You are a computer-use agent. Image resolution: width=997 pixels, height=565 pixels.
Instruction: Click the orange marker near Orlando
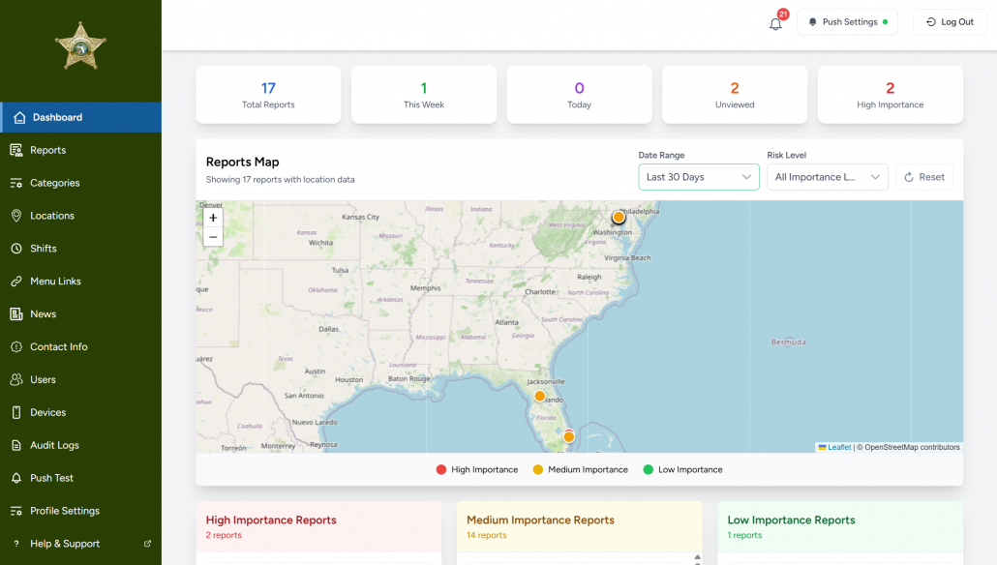point(540,396)
